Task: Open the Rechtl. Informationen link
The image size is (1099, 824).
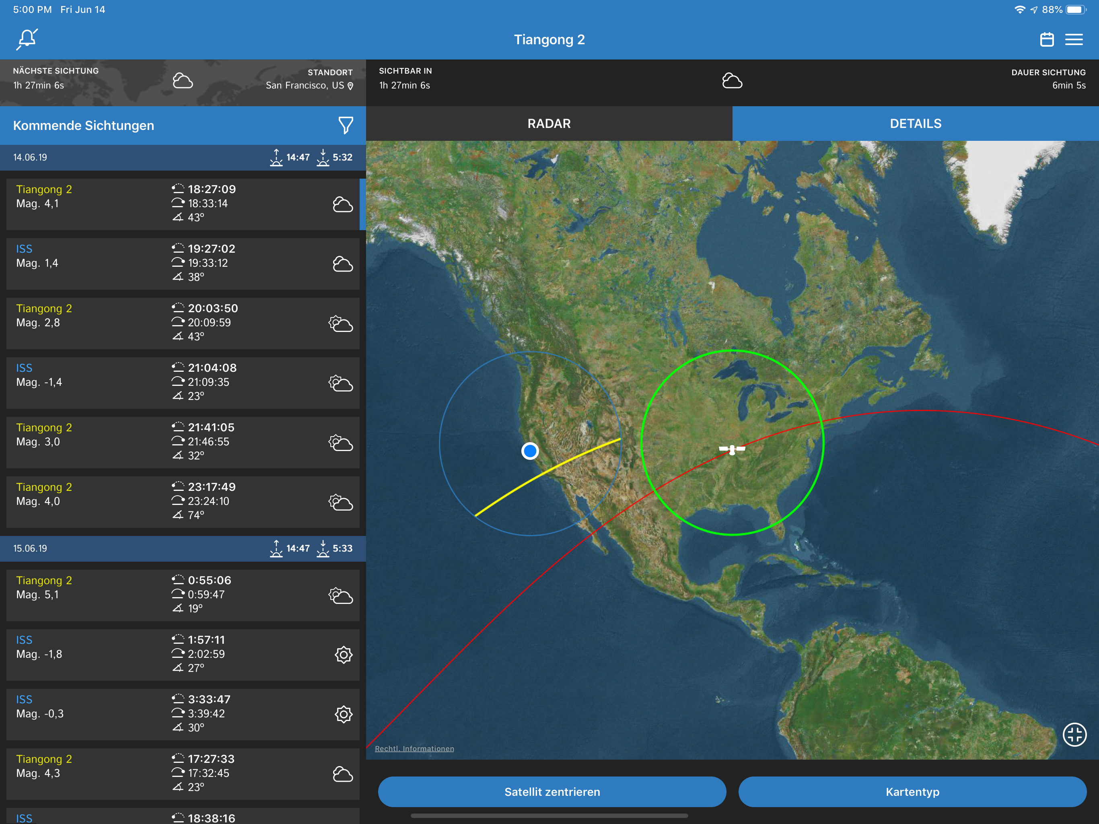Action: tap(414, 748)
